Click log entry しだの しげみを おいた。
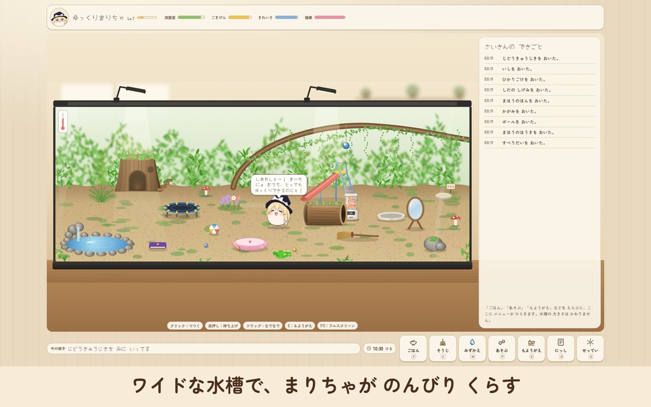This screenshot has height=407, width=651. coord(539,90)
